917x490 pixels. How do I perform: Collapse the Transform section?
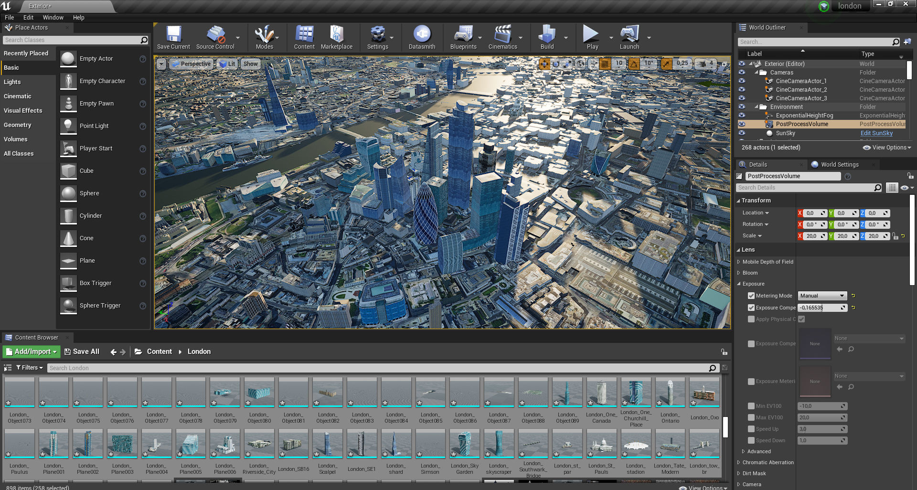click(x=738, y=201)
